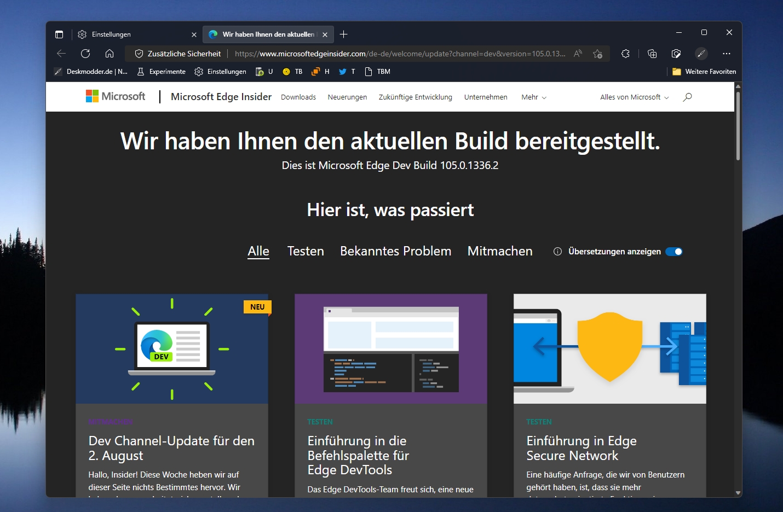
Task: Close the Einstellungen tab
Action: click(x=194, y=34)
